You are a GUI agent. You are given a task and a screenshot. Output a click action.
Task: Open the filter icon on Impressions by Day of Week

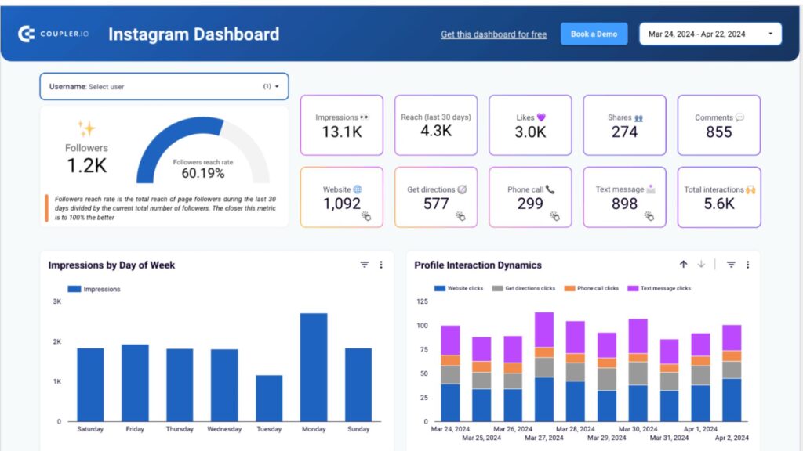tap(364, 265)
